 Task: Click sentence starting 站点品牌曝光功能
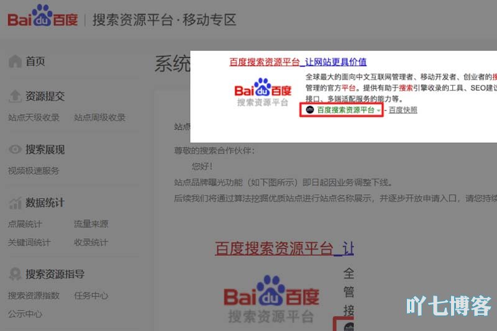pyautogui.click(x=284, y=183)
